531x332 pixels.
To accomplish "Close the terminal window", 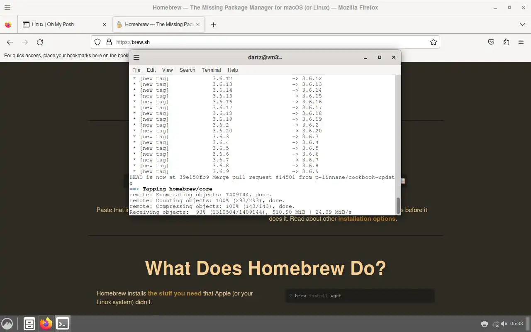I will click(393, 57).
